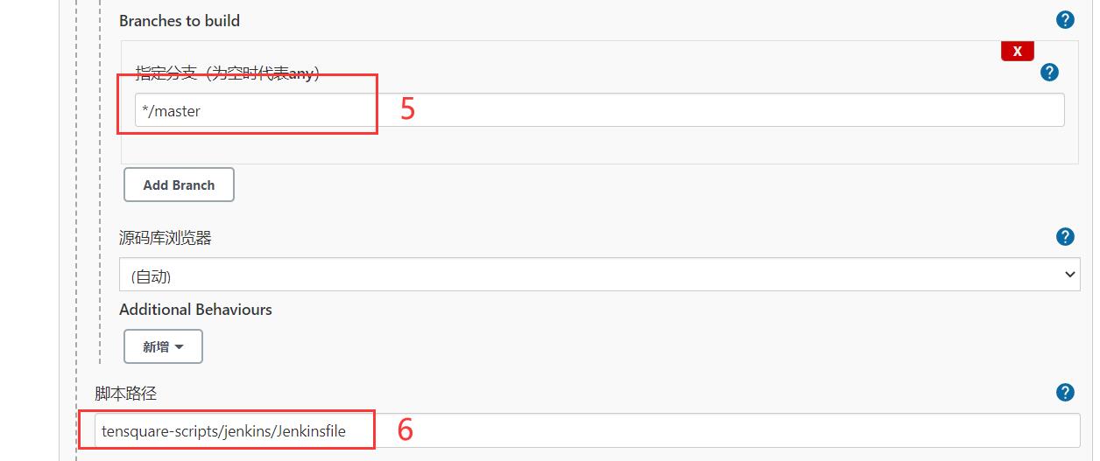Click the chevron arrow of the 自动 dropdown
1100x461 pixels.
(x=1070, y=275)
